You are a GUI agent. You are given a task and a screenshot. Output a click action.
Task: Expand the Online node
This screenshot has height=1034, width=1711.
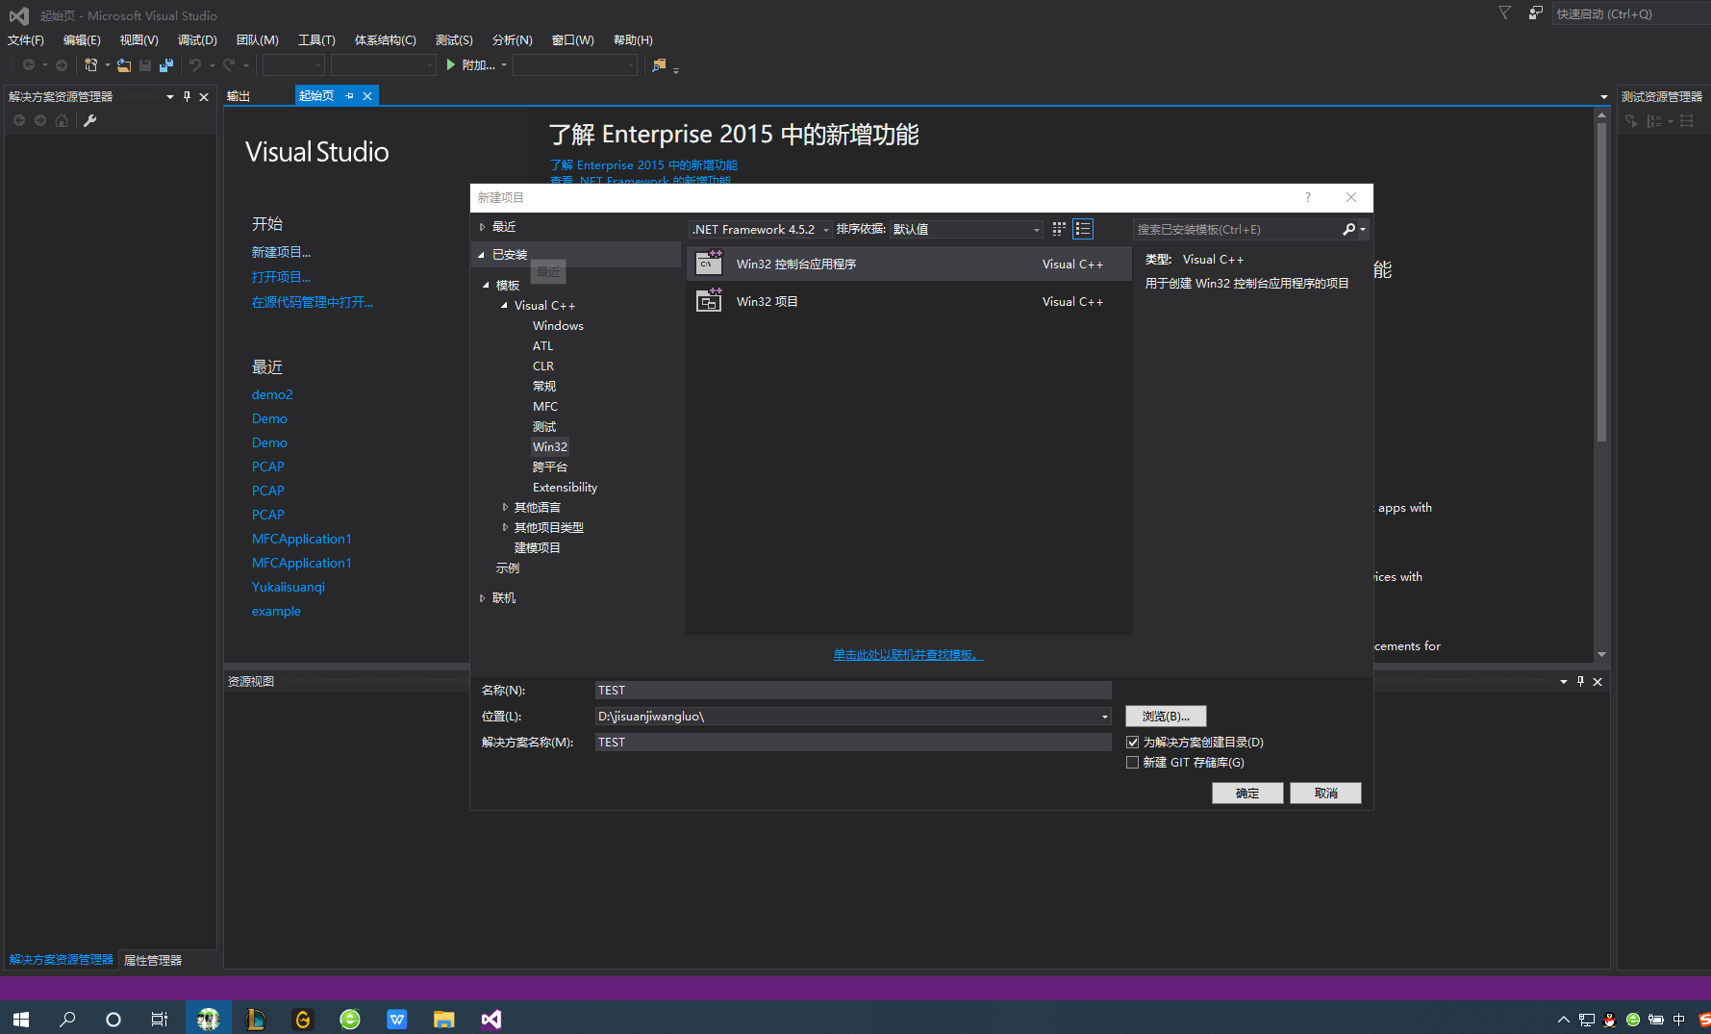[x=482, y=598]
